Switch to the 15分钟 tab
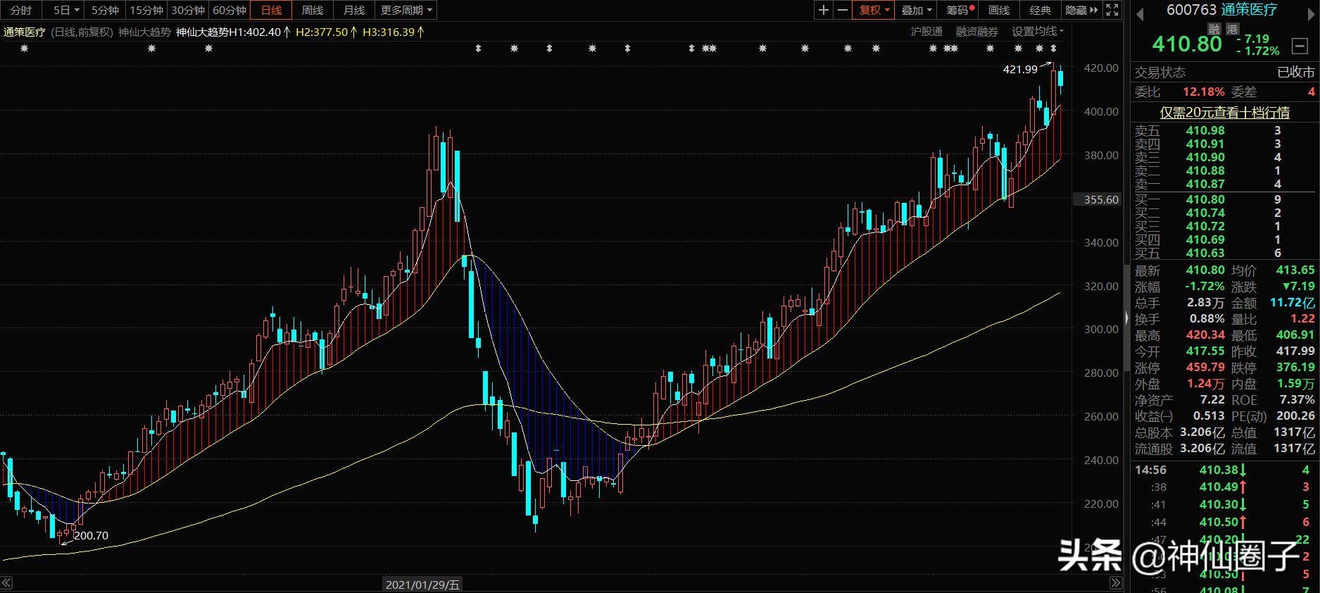The image size is (1320, 593). click(x=146, y=10)
